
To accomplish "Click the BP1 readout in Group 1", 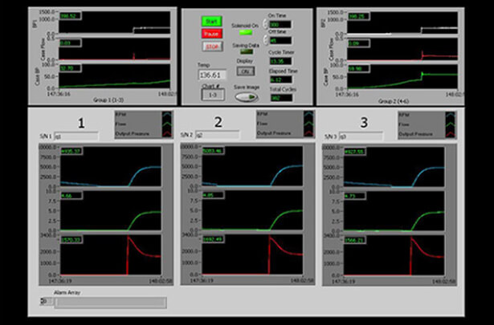I will (x=70, y=16).
